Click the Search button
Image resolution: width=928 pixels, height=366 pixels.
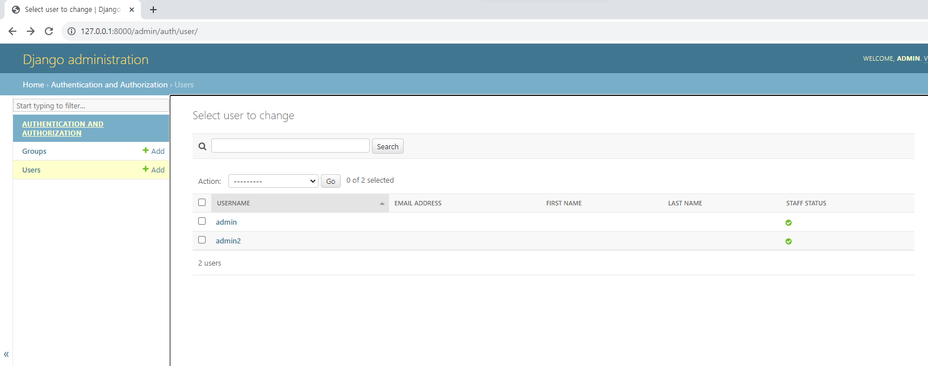point(388,146)
